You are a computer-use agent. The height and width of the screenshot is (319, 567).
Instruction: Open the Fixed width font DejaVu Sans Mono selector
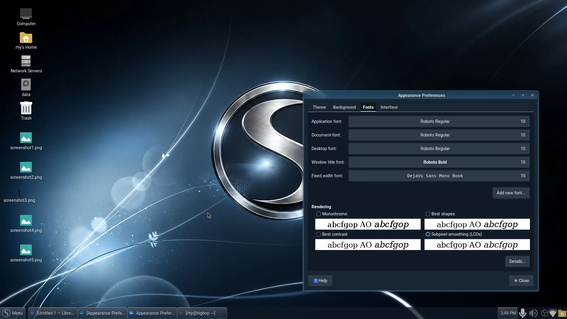(439, 176)
